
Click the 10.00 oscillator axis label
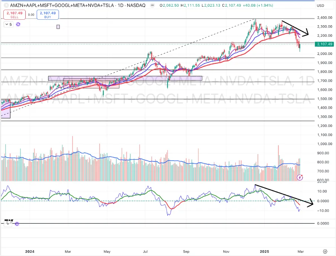(323, 191)
